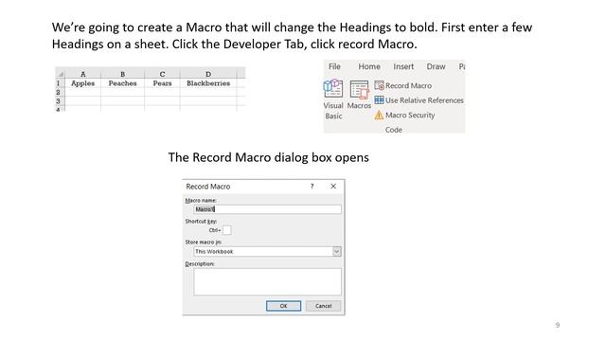606x341 pixels.
Task: Select cell containing Apples
Action: [82, 83]
